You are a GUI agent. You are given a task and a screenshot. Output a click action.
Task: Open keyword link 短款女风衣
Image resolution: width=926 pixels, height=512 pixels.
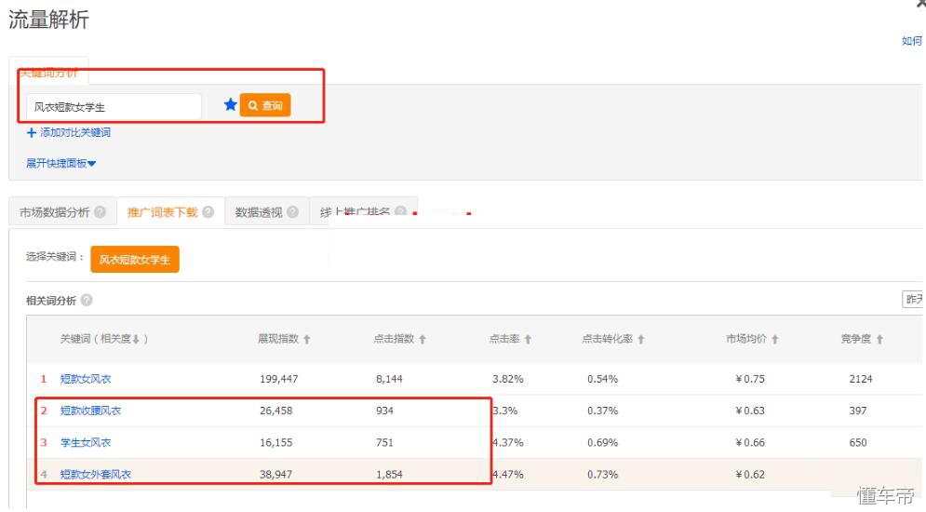tap(86, 379)
